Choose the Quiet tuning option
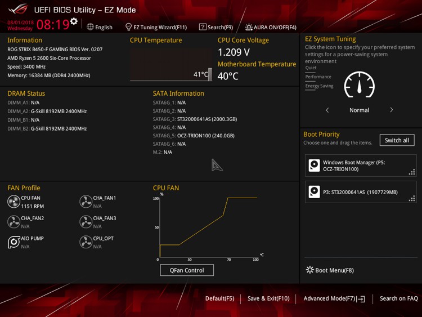Image resolution: width=422 pixels, height=317 pixels. (311, 68)
